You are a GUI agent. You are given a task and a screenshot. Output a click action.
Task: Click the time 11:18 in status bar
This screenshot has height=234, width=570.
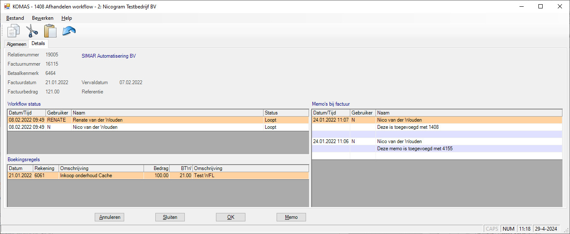click(525, 229)
